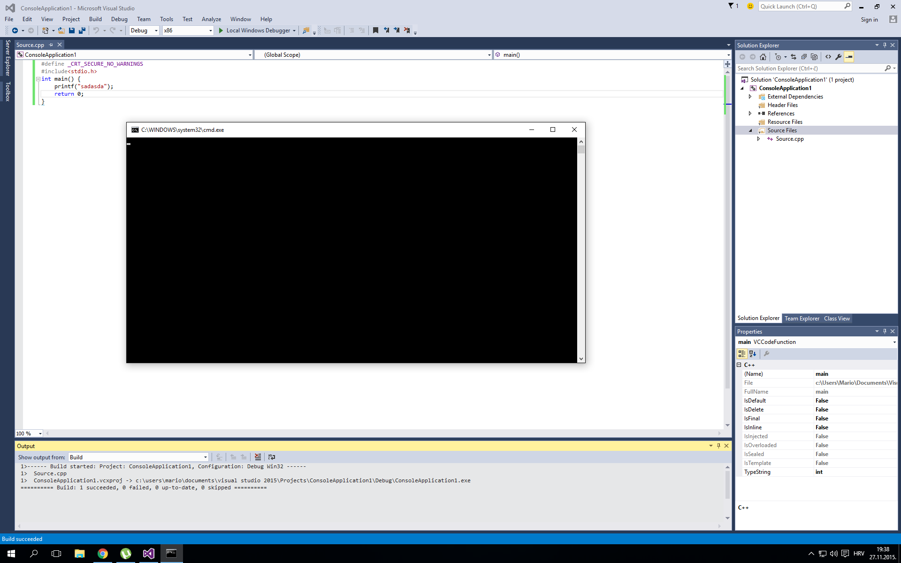The height and width of the screenshot is (563, 901).
Task: Toggle Preview Selected Items button
Action: pyautogui.click(x=849, y=57)
